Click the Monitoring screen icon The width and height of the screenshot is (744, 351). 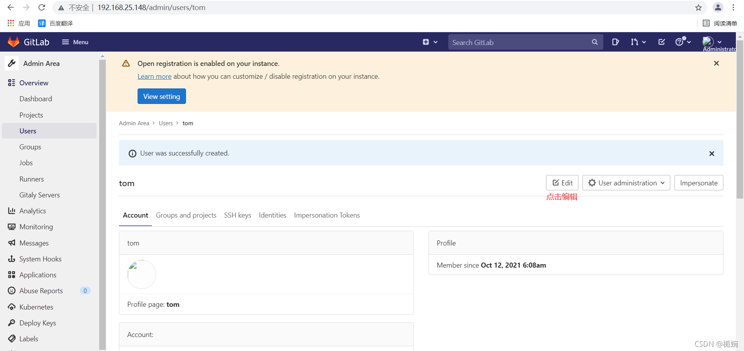point(12,227)
